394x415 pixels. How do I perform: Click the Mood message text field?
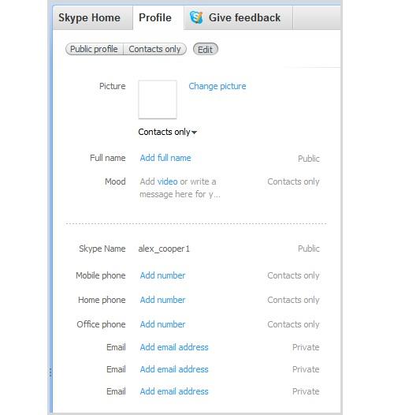(180, 188)
